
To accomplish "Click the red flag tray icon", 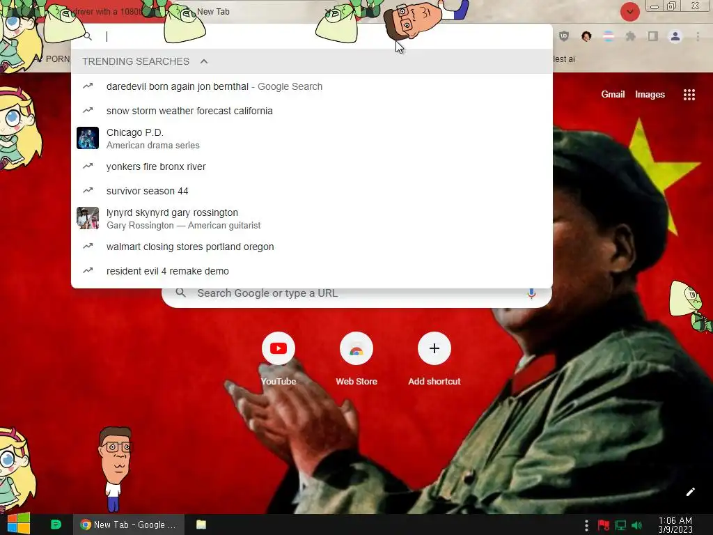I will pos(604,525).
